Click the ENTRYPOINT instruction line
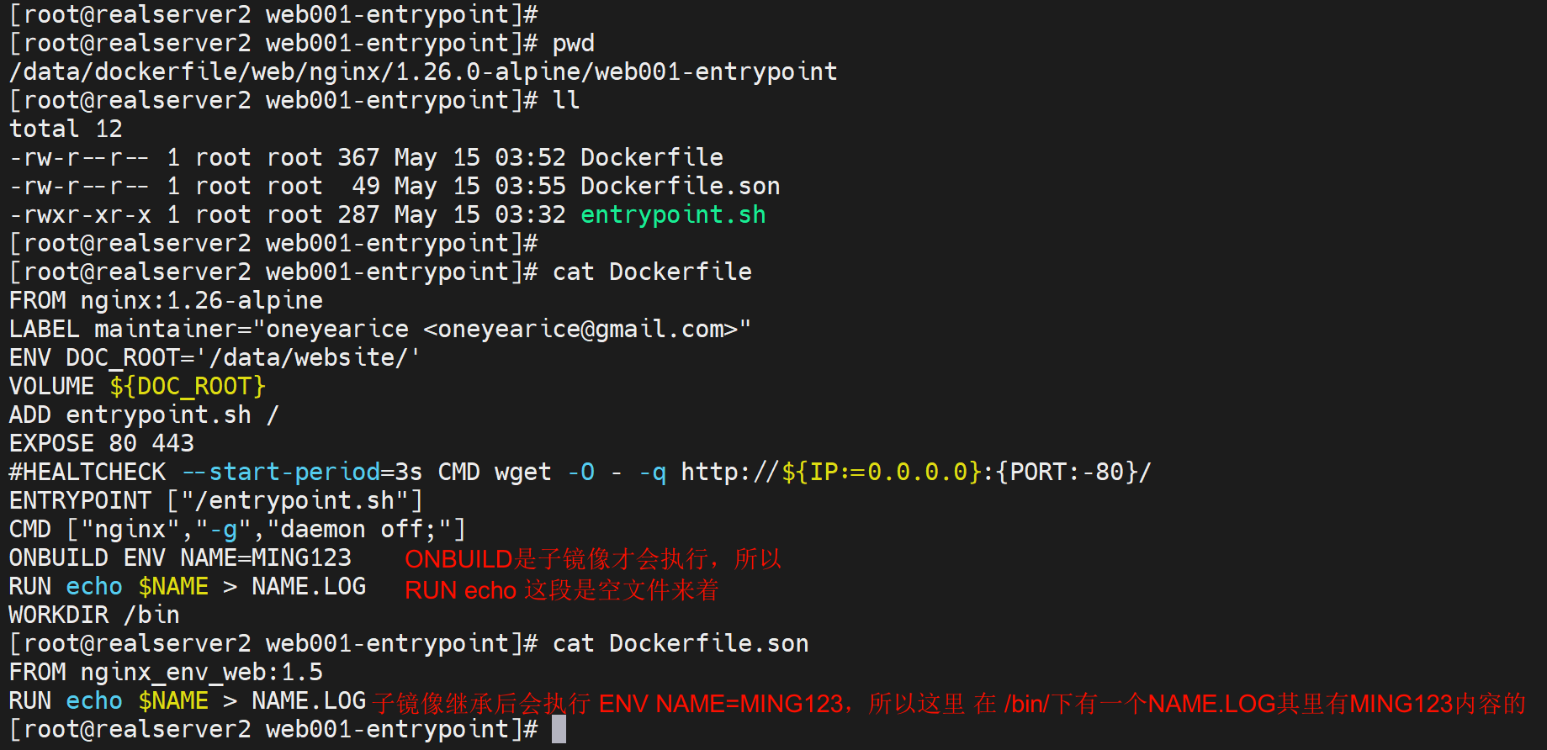The image size is (1547, 750). click(x=215, y=500)
